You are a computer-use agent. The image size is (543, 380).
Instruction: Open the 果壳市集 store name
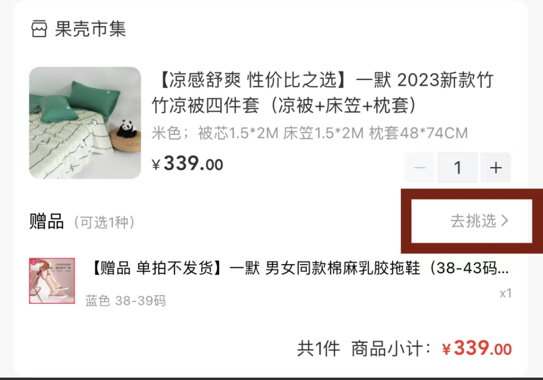pos(90,28)
